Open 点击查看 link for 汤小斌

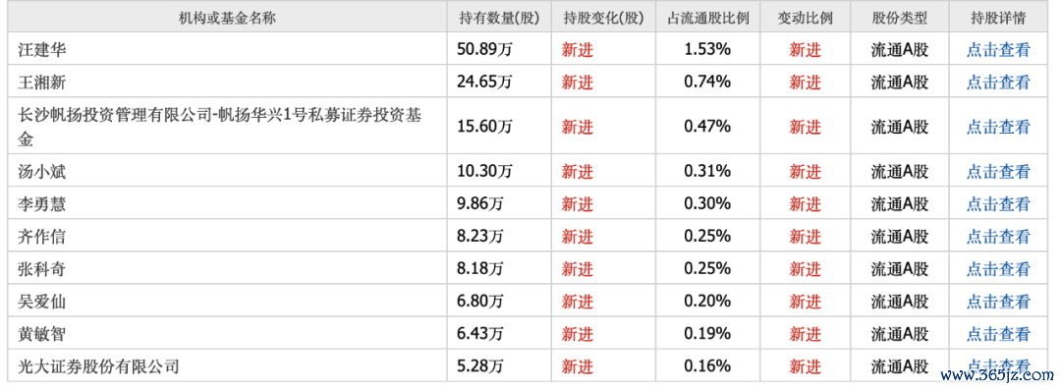pos(998,171)
